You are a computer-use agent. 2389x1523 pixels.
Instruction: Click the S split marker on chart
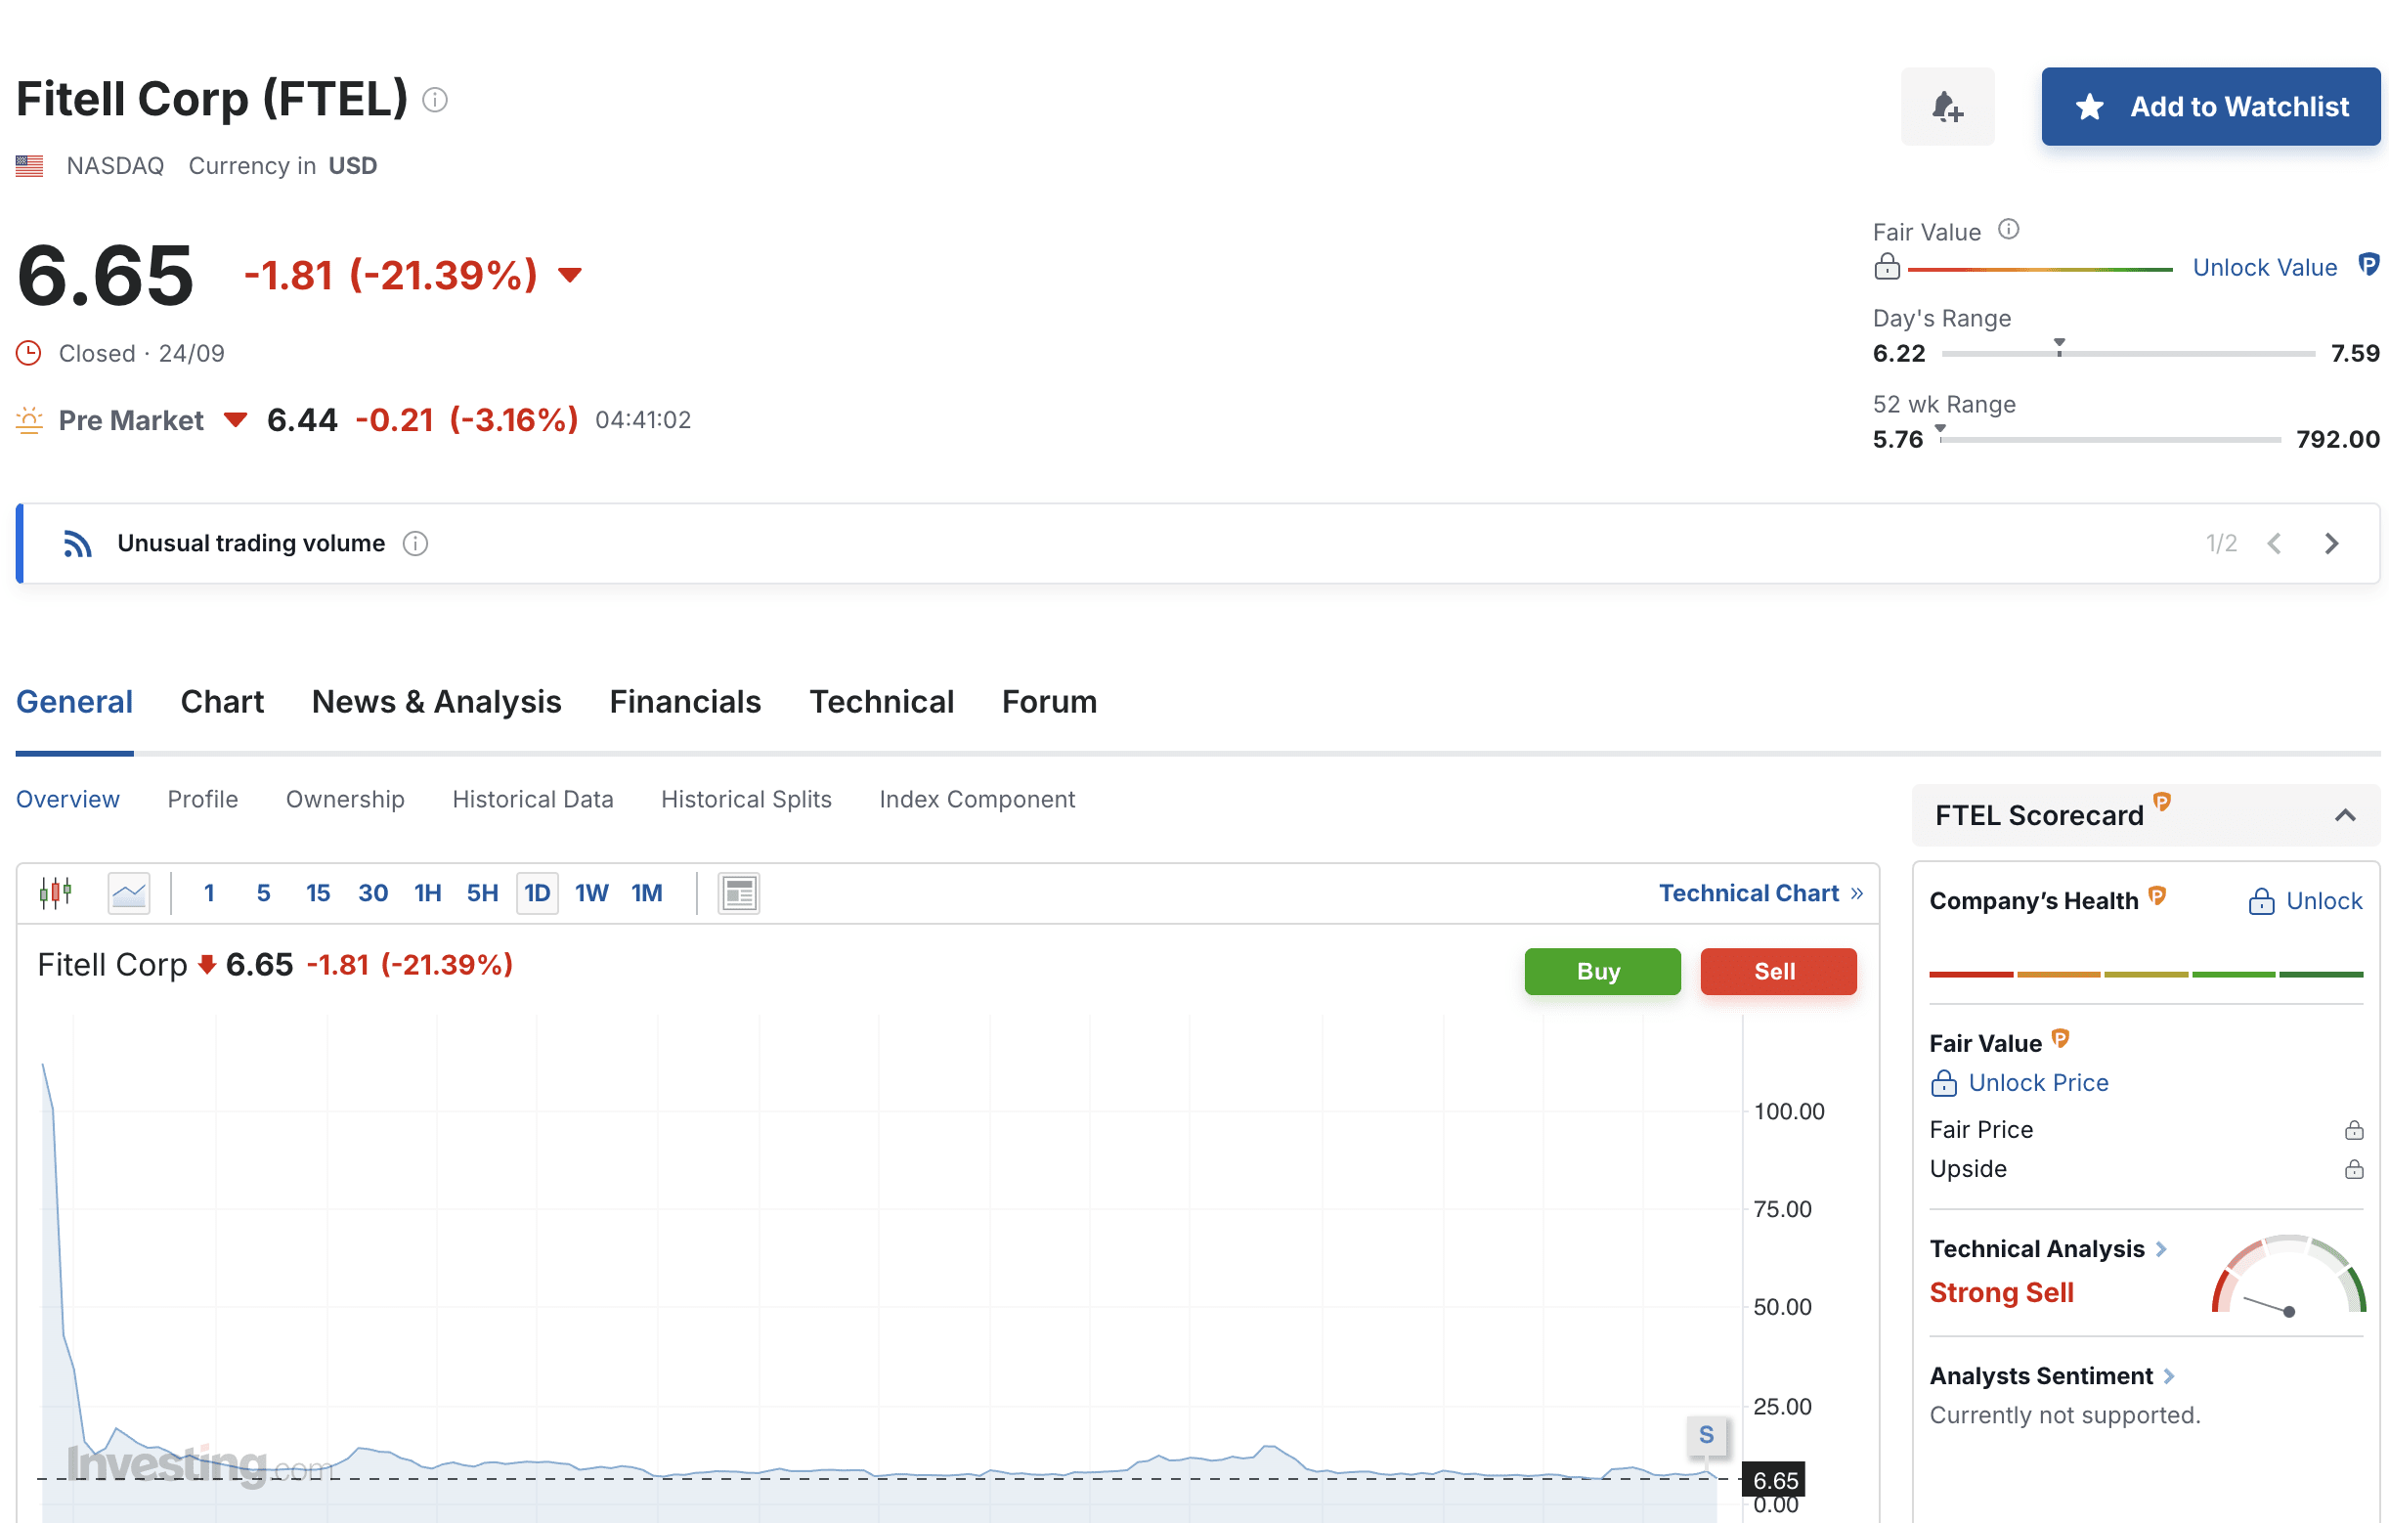(1706, 1435)
